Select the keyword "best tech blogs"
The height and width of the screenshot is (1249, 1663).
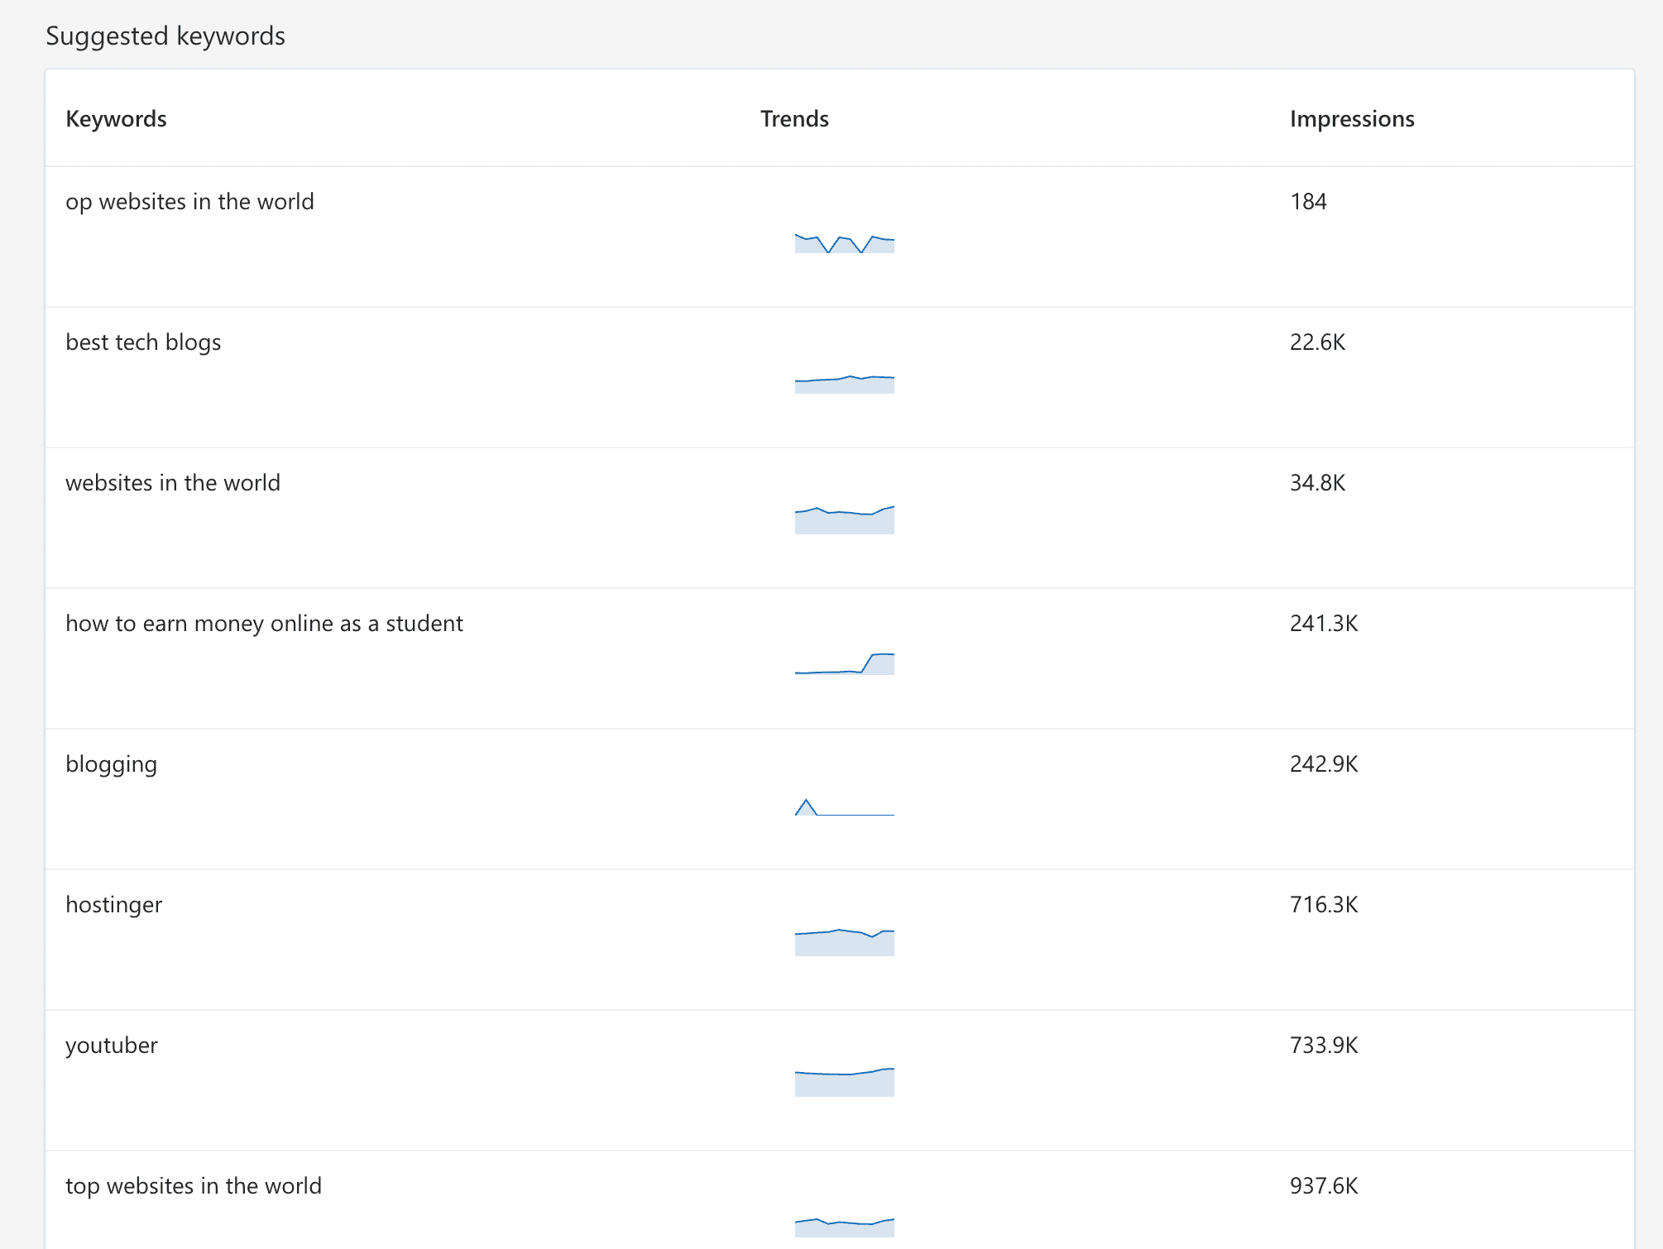point(143,342)
